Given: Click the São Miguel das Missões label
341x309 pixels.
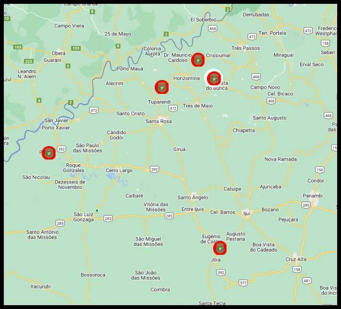Looking at the screenshot, I should 148,241.
